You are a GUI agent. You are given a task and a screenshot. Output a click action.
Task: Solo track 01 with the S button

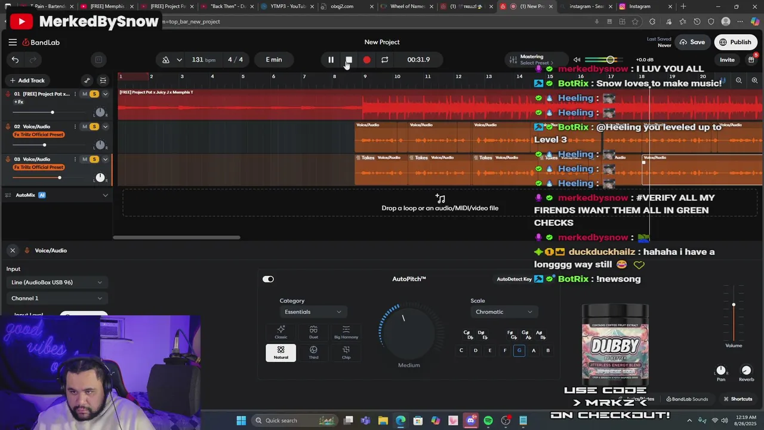point(94,94)
